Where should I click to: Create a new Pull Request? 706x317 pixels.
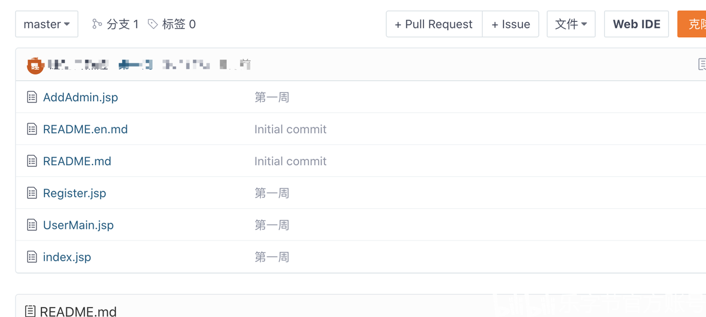[x=434, y=24]
